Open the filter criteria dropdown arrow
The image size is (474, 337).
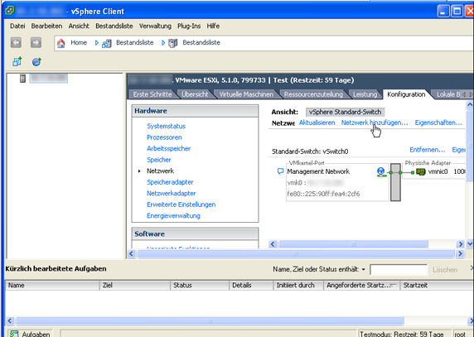point(363,269)
